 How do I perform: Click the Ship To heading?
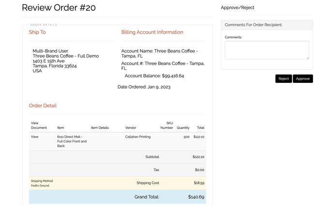click(x=37, y=32)
